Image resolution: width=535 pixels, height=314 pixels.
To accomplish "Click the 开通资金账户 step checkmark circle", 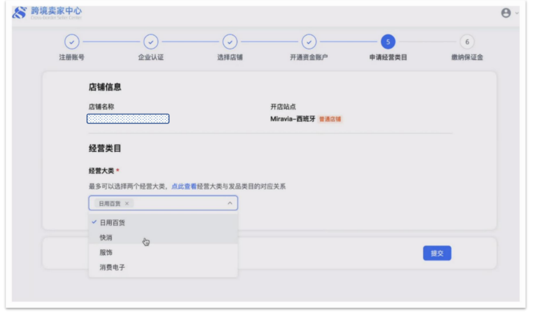I will (309, 42).
